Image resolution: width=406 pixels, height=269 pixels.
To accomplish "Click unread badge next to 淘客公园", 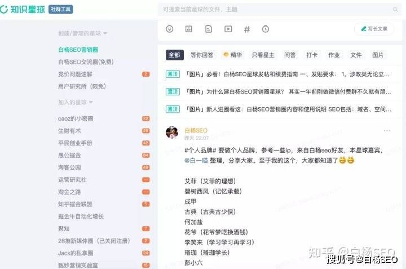I will point(146,167).
